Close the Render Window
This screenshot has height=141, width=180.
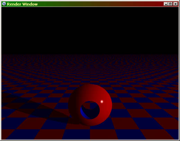coord(175,4)
